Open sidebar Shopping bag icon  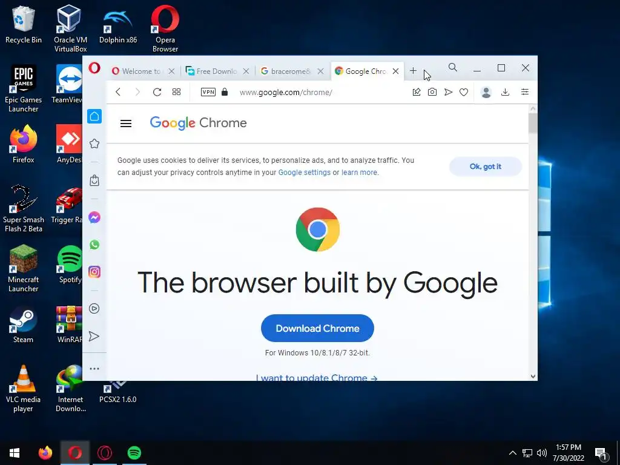94,180
